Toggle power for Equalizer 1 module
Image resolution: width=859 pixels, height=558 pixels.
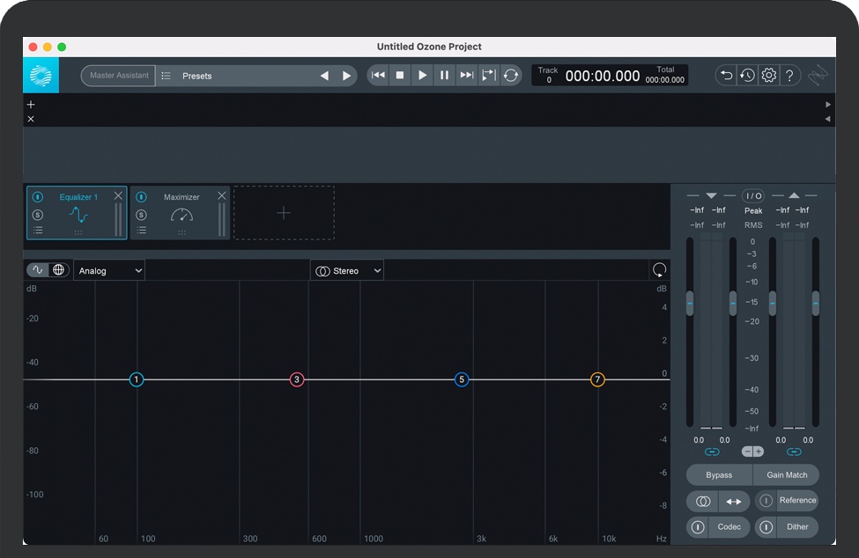(38, 197)
